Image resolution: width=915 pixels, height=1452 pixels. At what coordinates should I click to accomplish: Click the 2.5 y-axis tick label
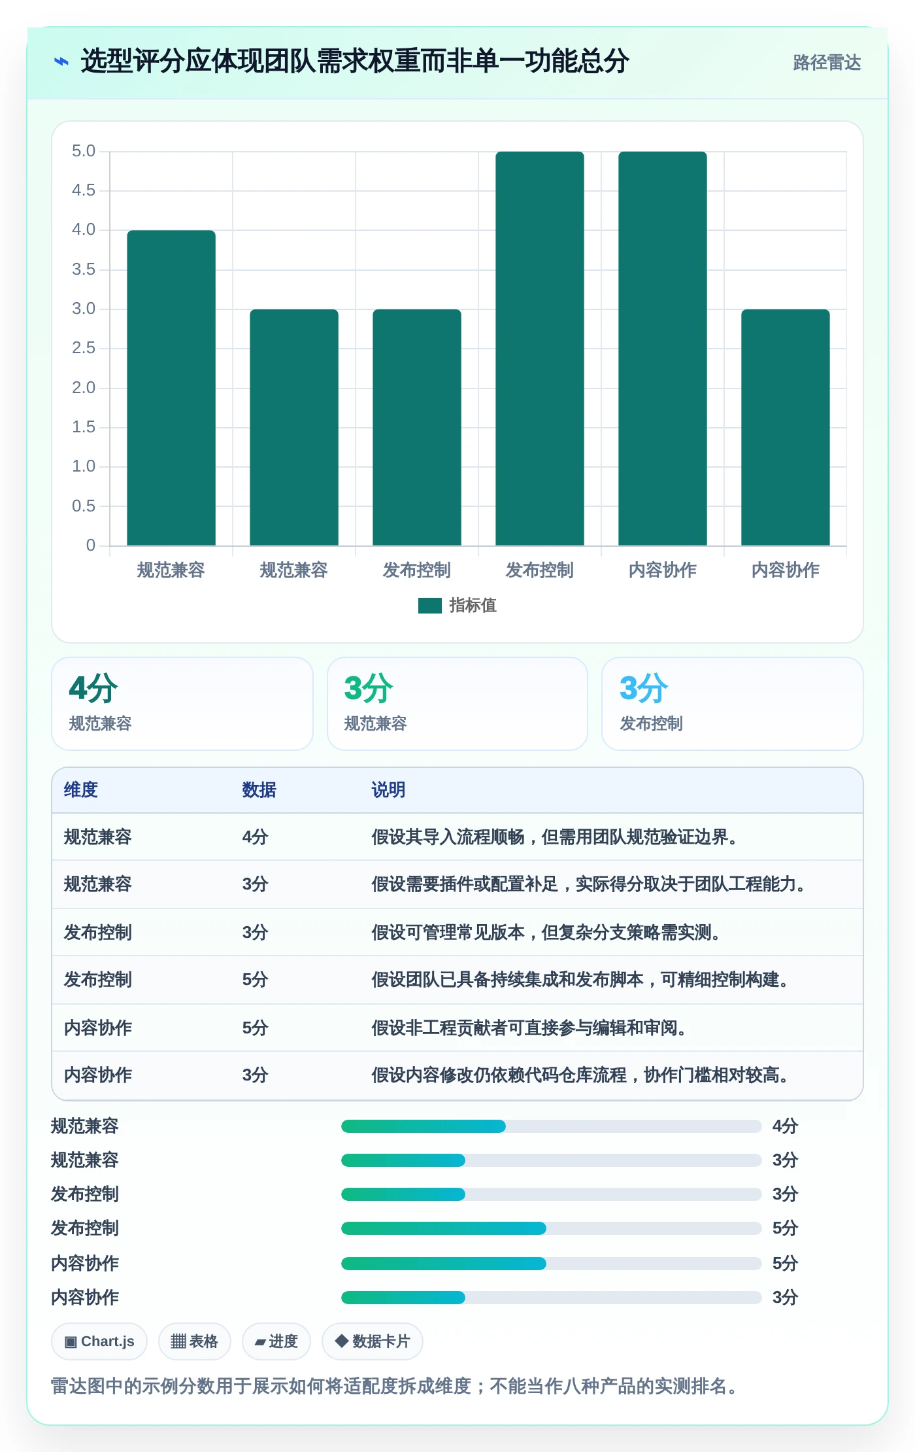(84, 348)
